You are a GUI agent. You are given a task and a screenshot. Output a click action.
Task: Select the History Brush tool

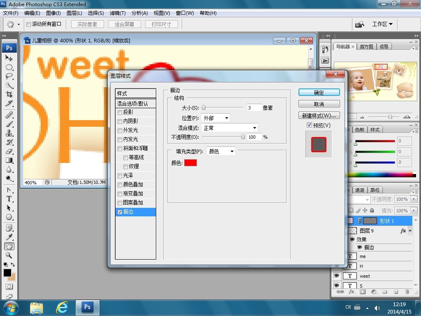9,142
